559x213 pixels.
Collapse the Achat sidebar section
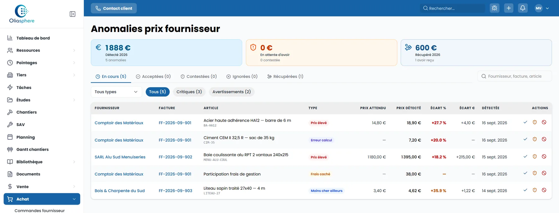42,199
